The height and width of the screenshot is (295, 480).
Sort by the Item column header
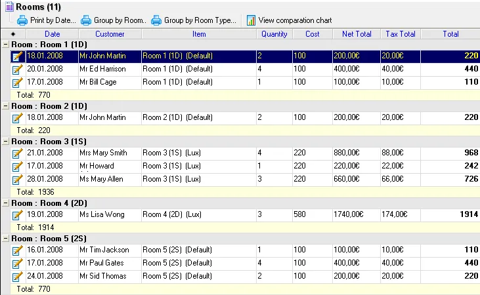[199, 34]
